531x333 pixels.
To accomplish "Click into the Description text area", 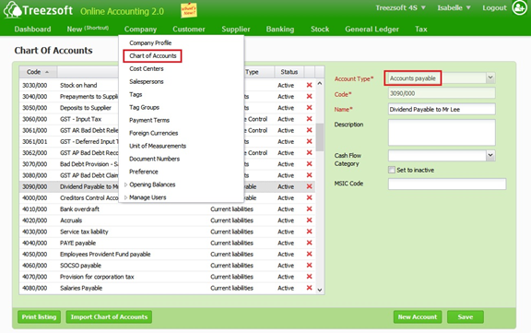I will coord(442,133).
